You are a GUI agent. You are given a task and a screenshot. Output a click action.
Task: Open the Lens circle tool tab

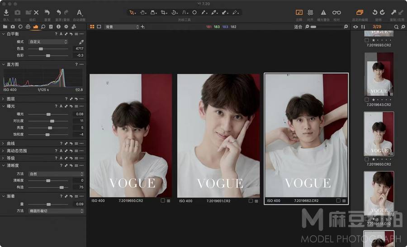[20, 27]
